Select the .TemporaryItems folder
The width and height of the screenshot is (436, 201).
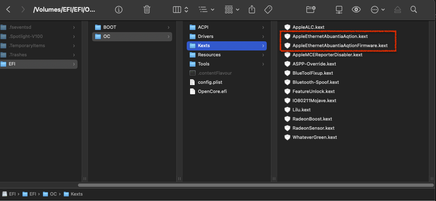pos(38,45)
